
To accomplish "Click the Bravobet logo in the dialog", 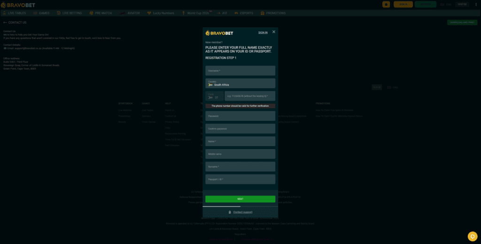I will point(219,33).
